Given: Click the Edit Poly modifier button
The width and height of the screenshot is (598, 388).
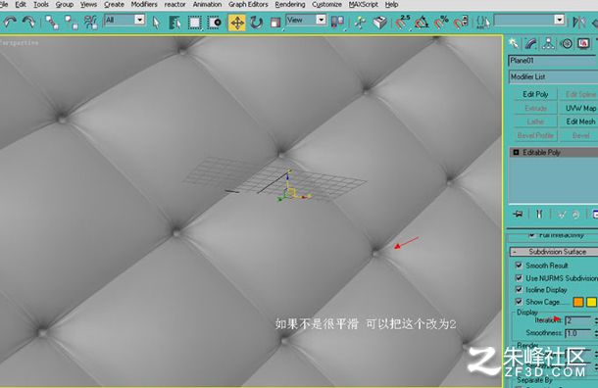Looking at the screenshot, I should [x=535, y=94].
